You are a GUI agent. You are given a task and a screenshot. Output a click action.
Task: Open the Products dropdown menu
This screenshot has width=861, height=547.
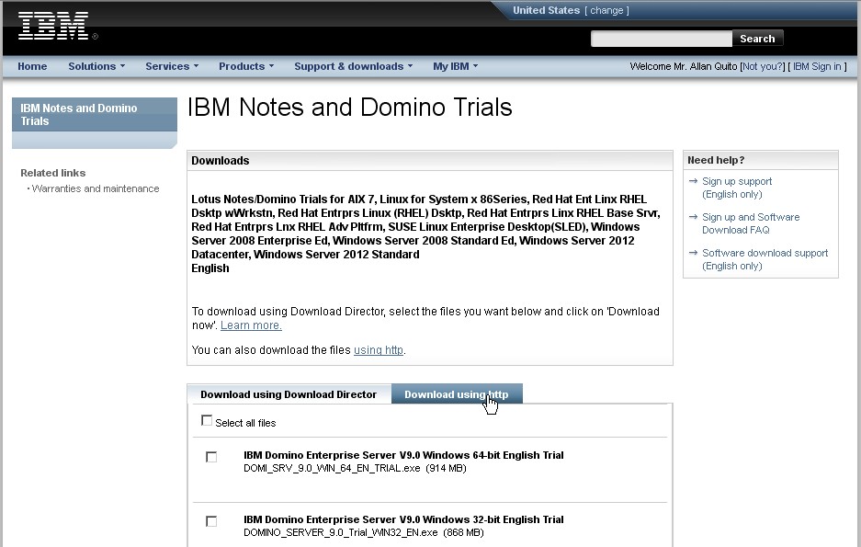click(x=244, y=65)
